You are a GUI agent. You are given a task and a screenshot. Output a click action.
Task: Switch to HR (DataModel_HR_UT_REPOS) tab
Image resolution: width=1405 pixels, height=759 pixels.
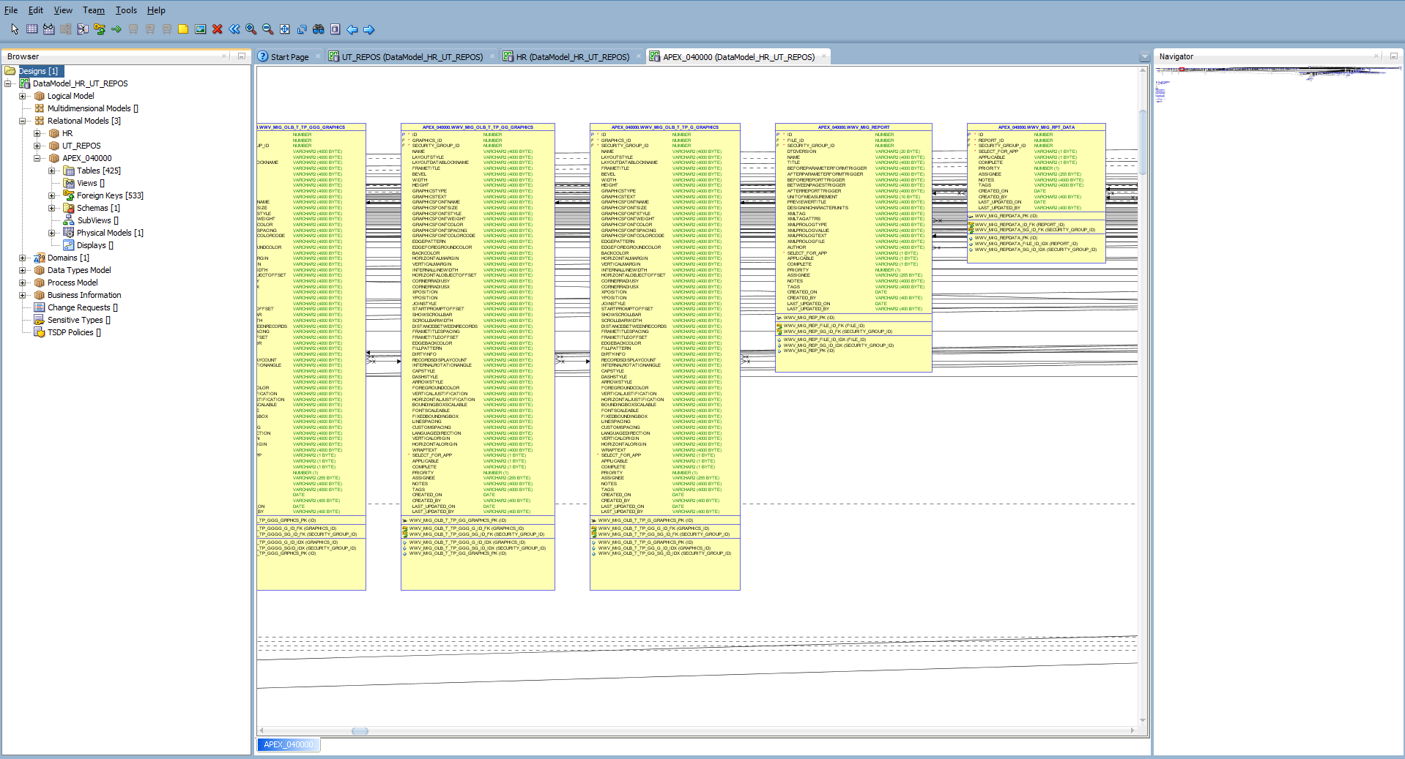click(x=573, y=57)
